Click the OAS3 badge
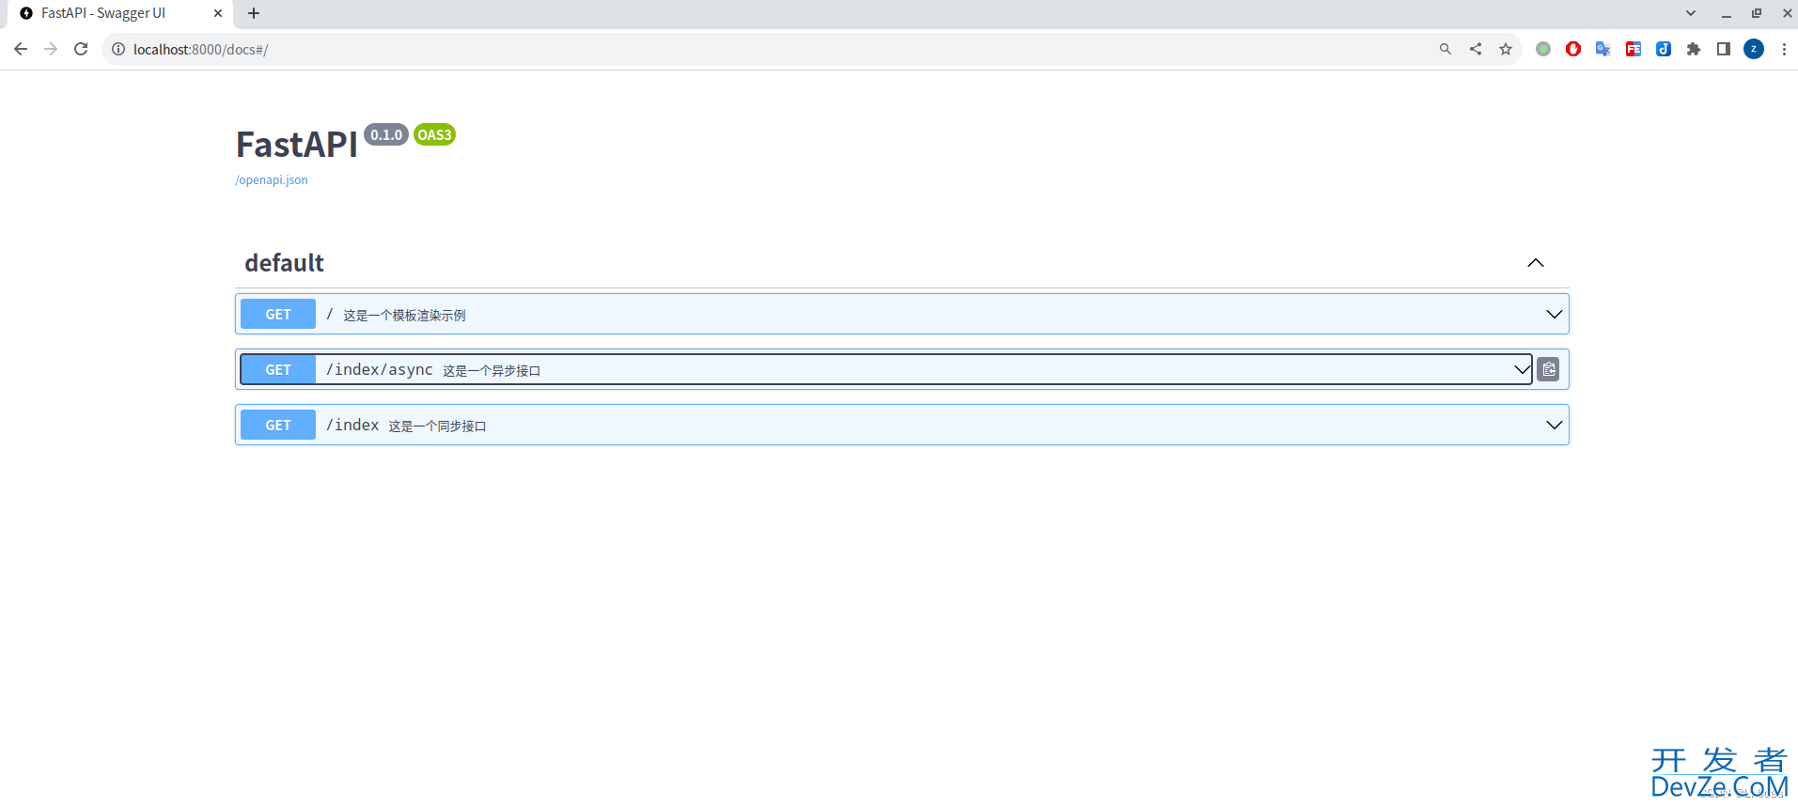1798x807 pixels. [434, 134]
